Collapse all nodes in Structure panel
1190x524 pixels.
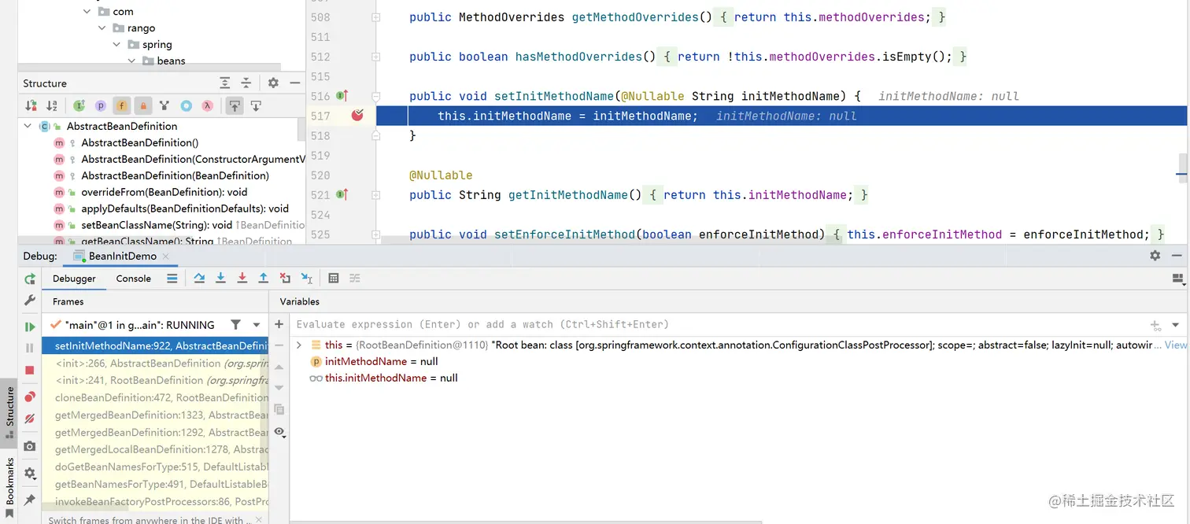click(246, 83)
